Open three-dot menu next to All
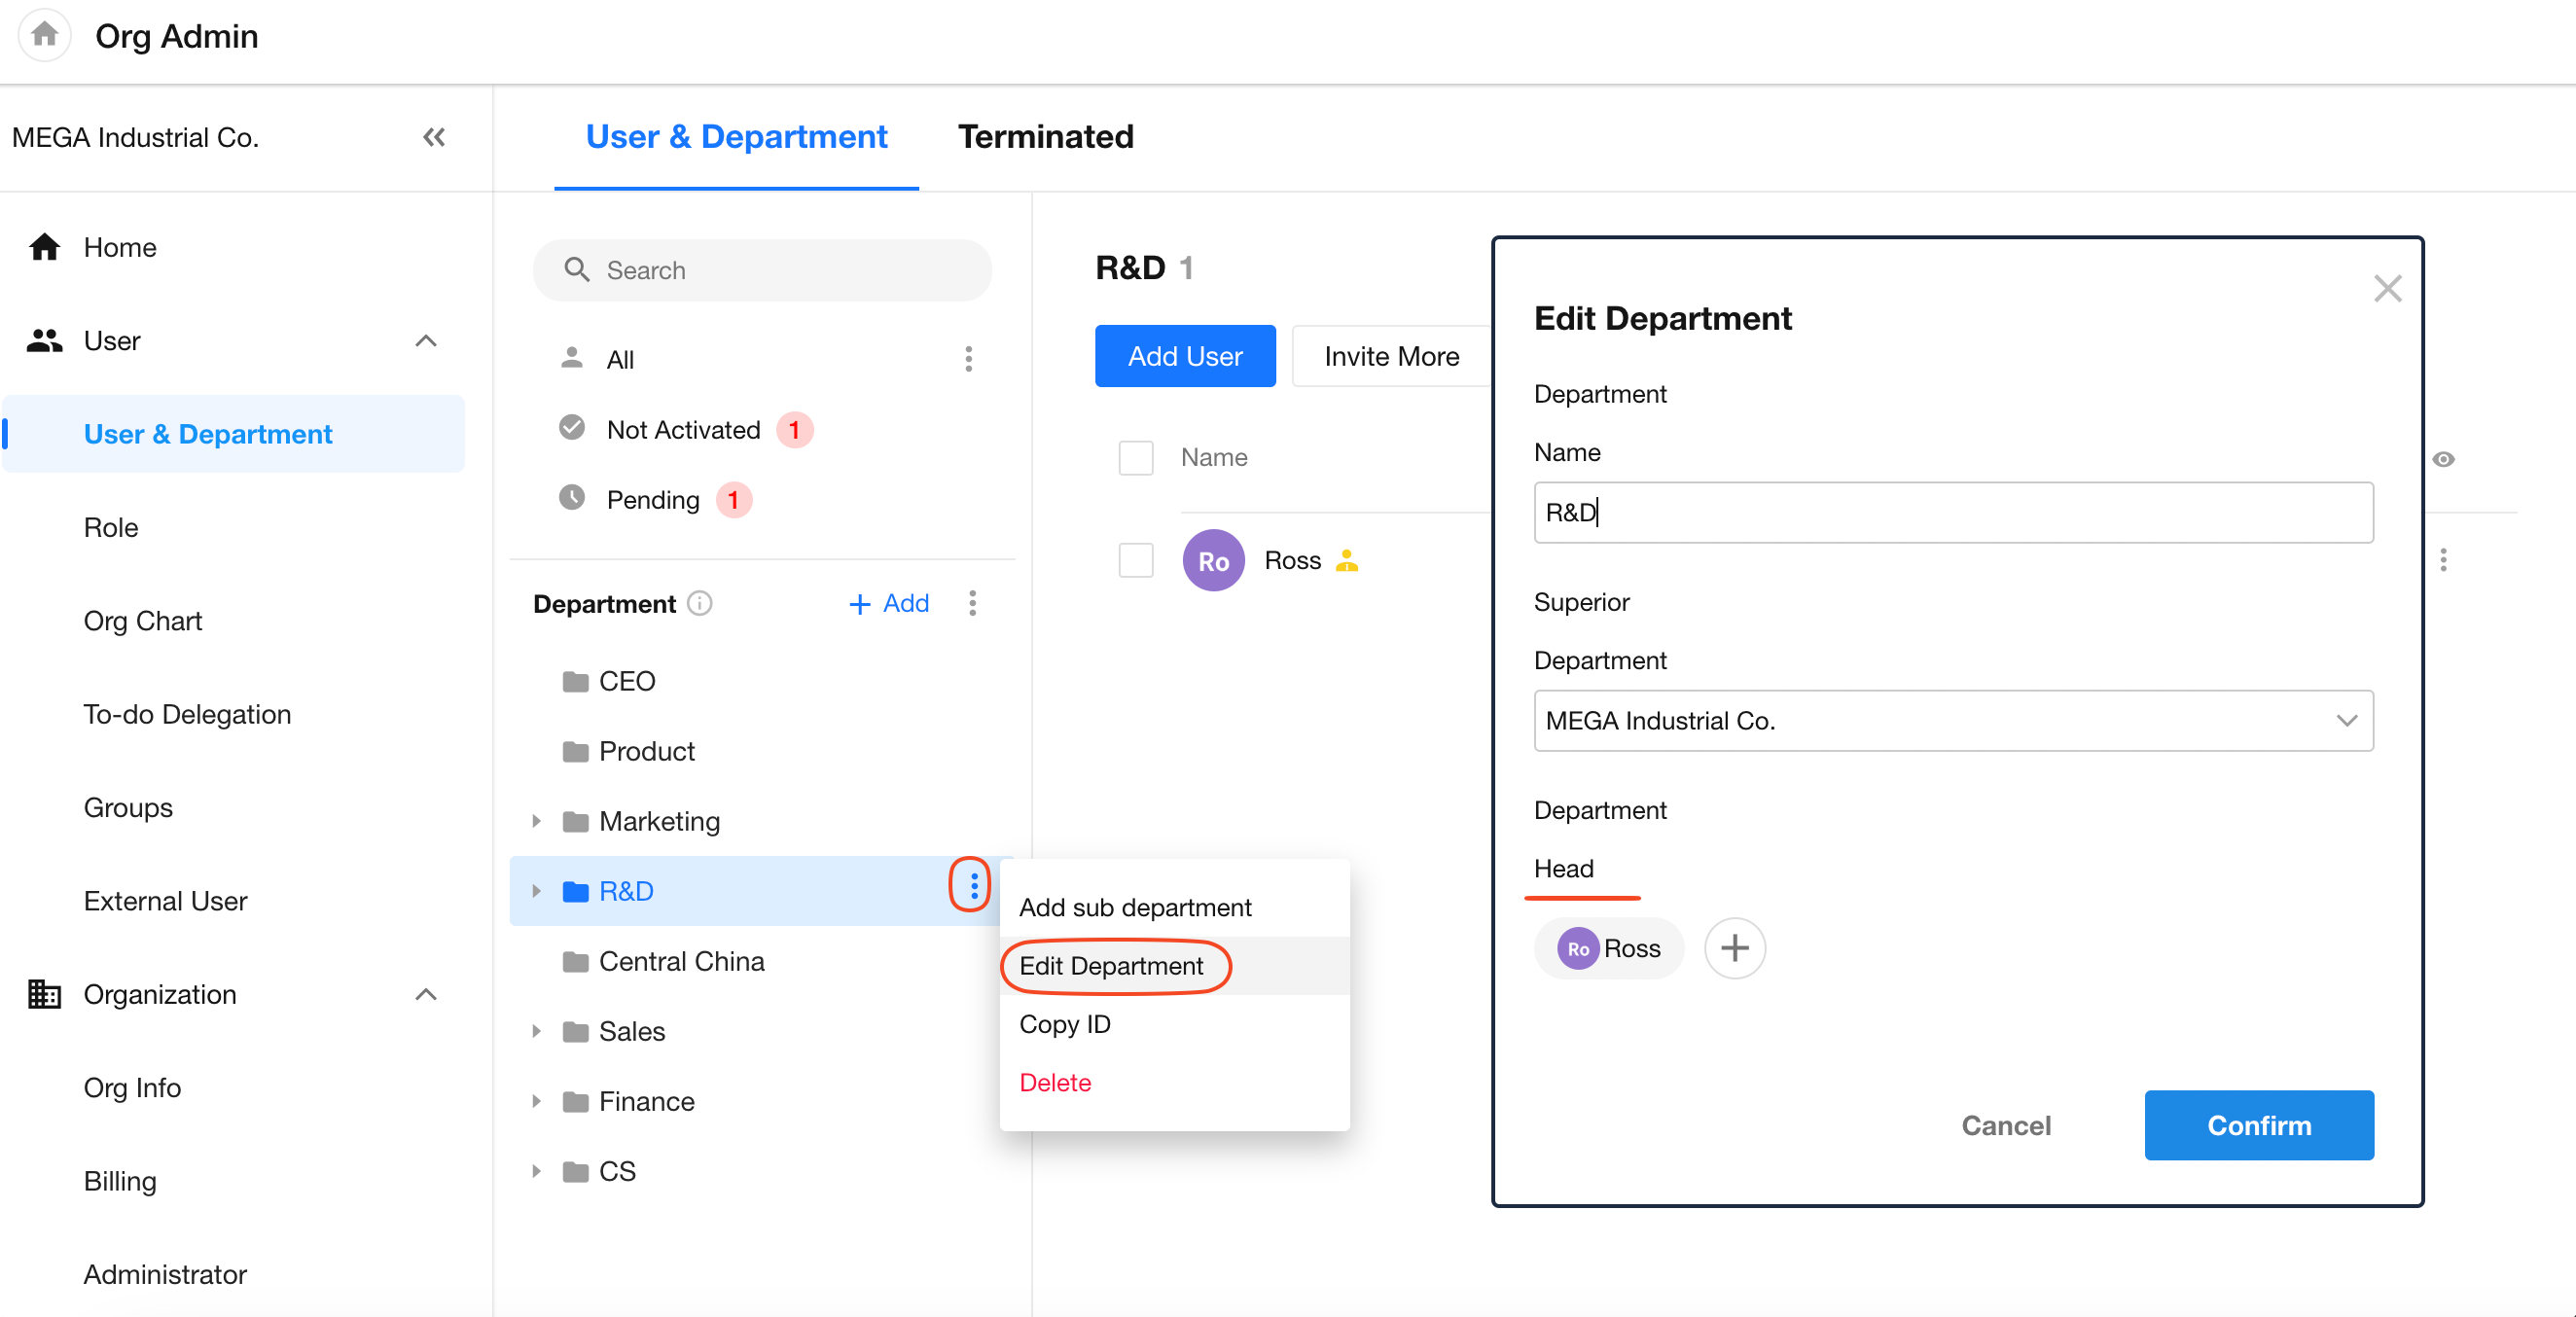 point(968,359)
